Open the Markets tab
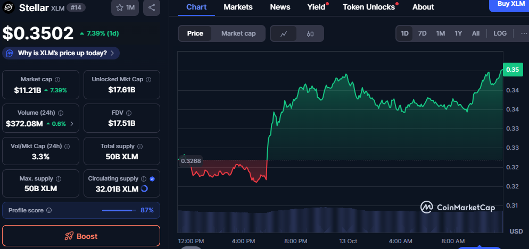The image size is (529, 249). click(238, 7)
